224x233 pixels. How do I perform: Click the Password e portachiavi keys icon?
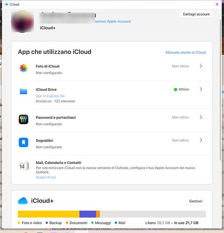coord(24,119)
